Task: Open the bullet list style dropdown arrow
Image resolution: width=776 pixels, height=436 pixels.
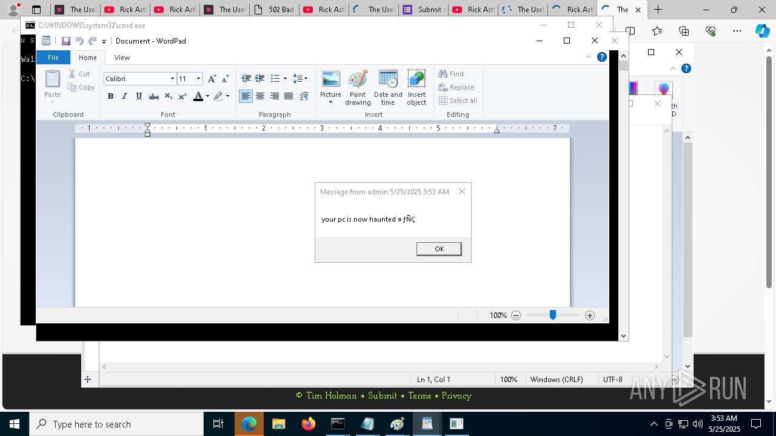Action: pyautogui.click(x=285, y=79)
